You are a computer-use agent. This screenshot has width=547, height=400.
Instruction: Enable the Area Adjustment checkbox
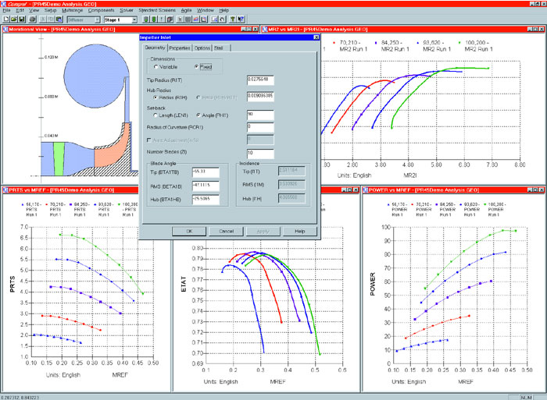[x=149, y=140]
